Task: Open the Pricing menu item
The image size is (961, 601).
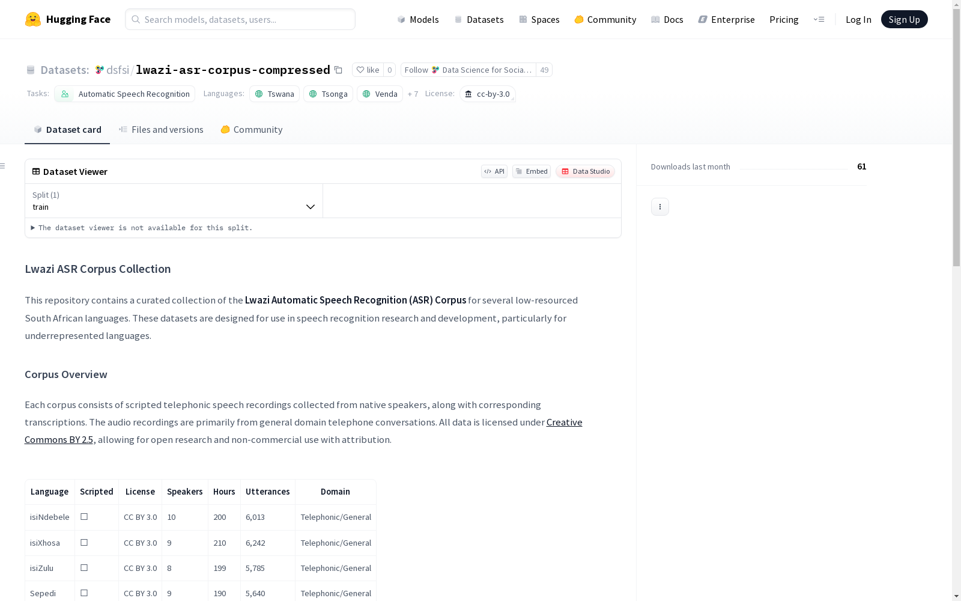Action: pos(784,19)
